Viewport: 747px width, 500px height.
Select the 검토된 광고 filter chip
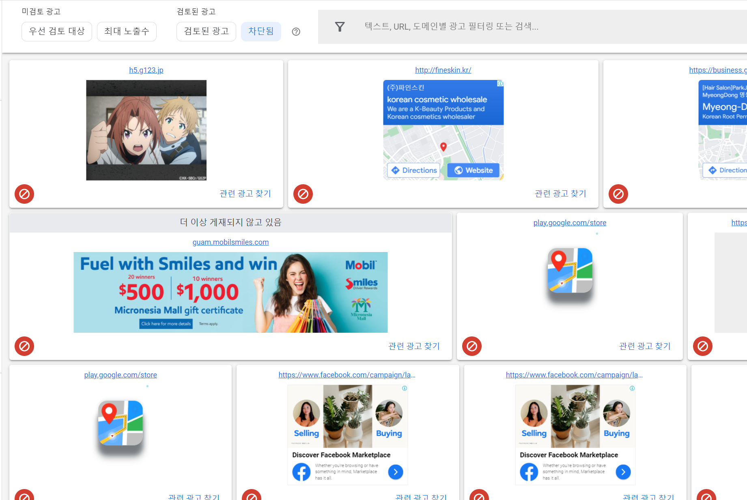206,31
